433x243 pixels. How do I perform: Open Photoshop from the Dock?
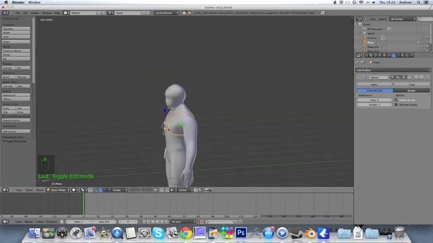coord(241,233)
